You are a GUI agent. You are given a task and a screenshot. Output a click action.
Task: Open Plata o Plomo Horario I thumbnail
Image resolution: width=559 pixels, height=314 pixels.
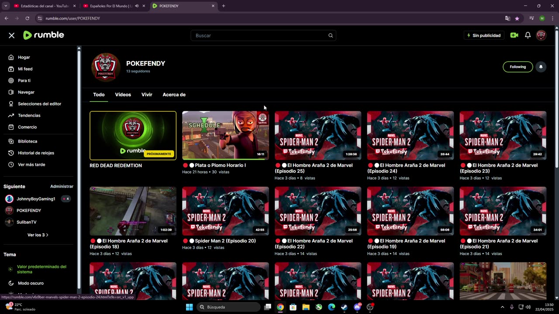tap(225, 135)
